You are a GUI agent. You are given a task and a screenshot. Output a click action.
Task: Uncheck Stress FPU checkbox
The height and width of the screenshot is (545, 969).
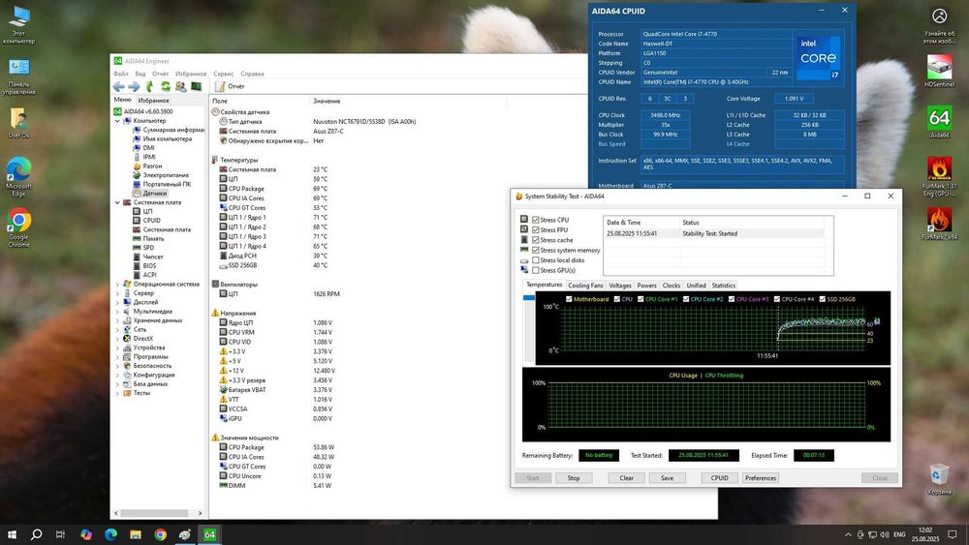point(536,229)
